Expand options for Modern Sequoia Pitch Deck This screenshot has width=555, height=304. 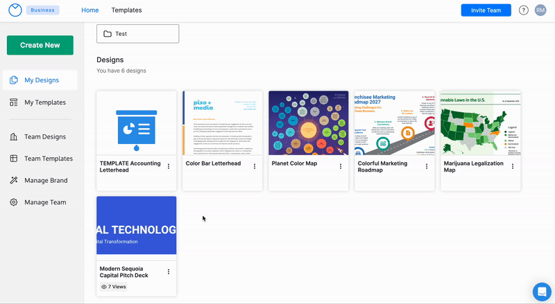(x=169, y=272)
